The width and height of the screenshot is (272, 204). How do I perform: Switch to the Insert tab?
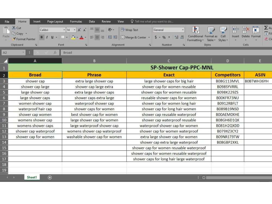pyautogui.click(x=37, y=21)
